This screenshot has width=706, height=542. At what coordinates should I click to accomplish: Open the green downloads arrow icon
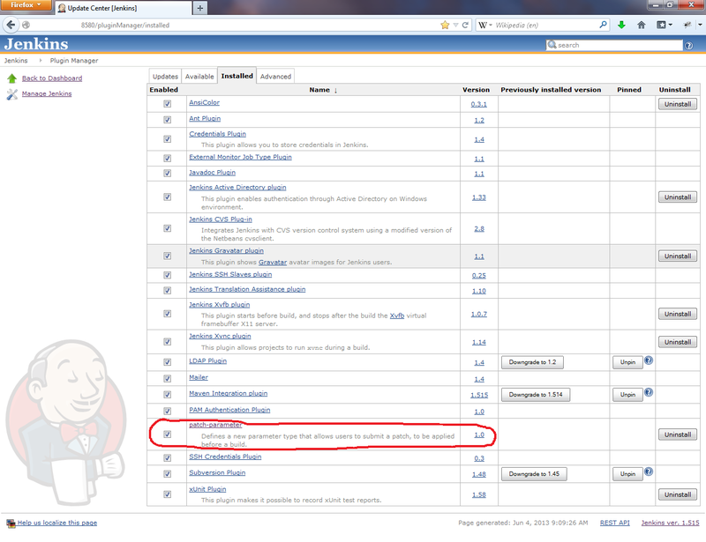621,26
